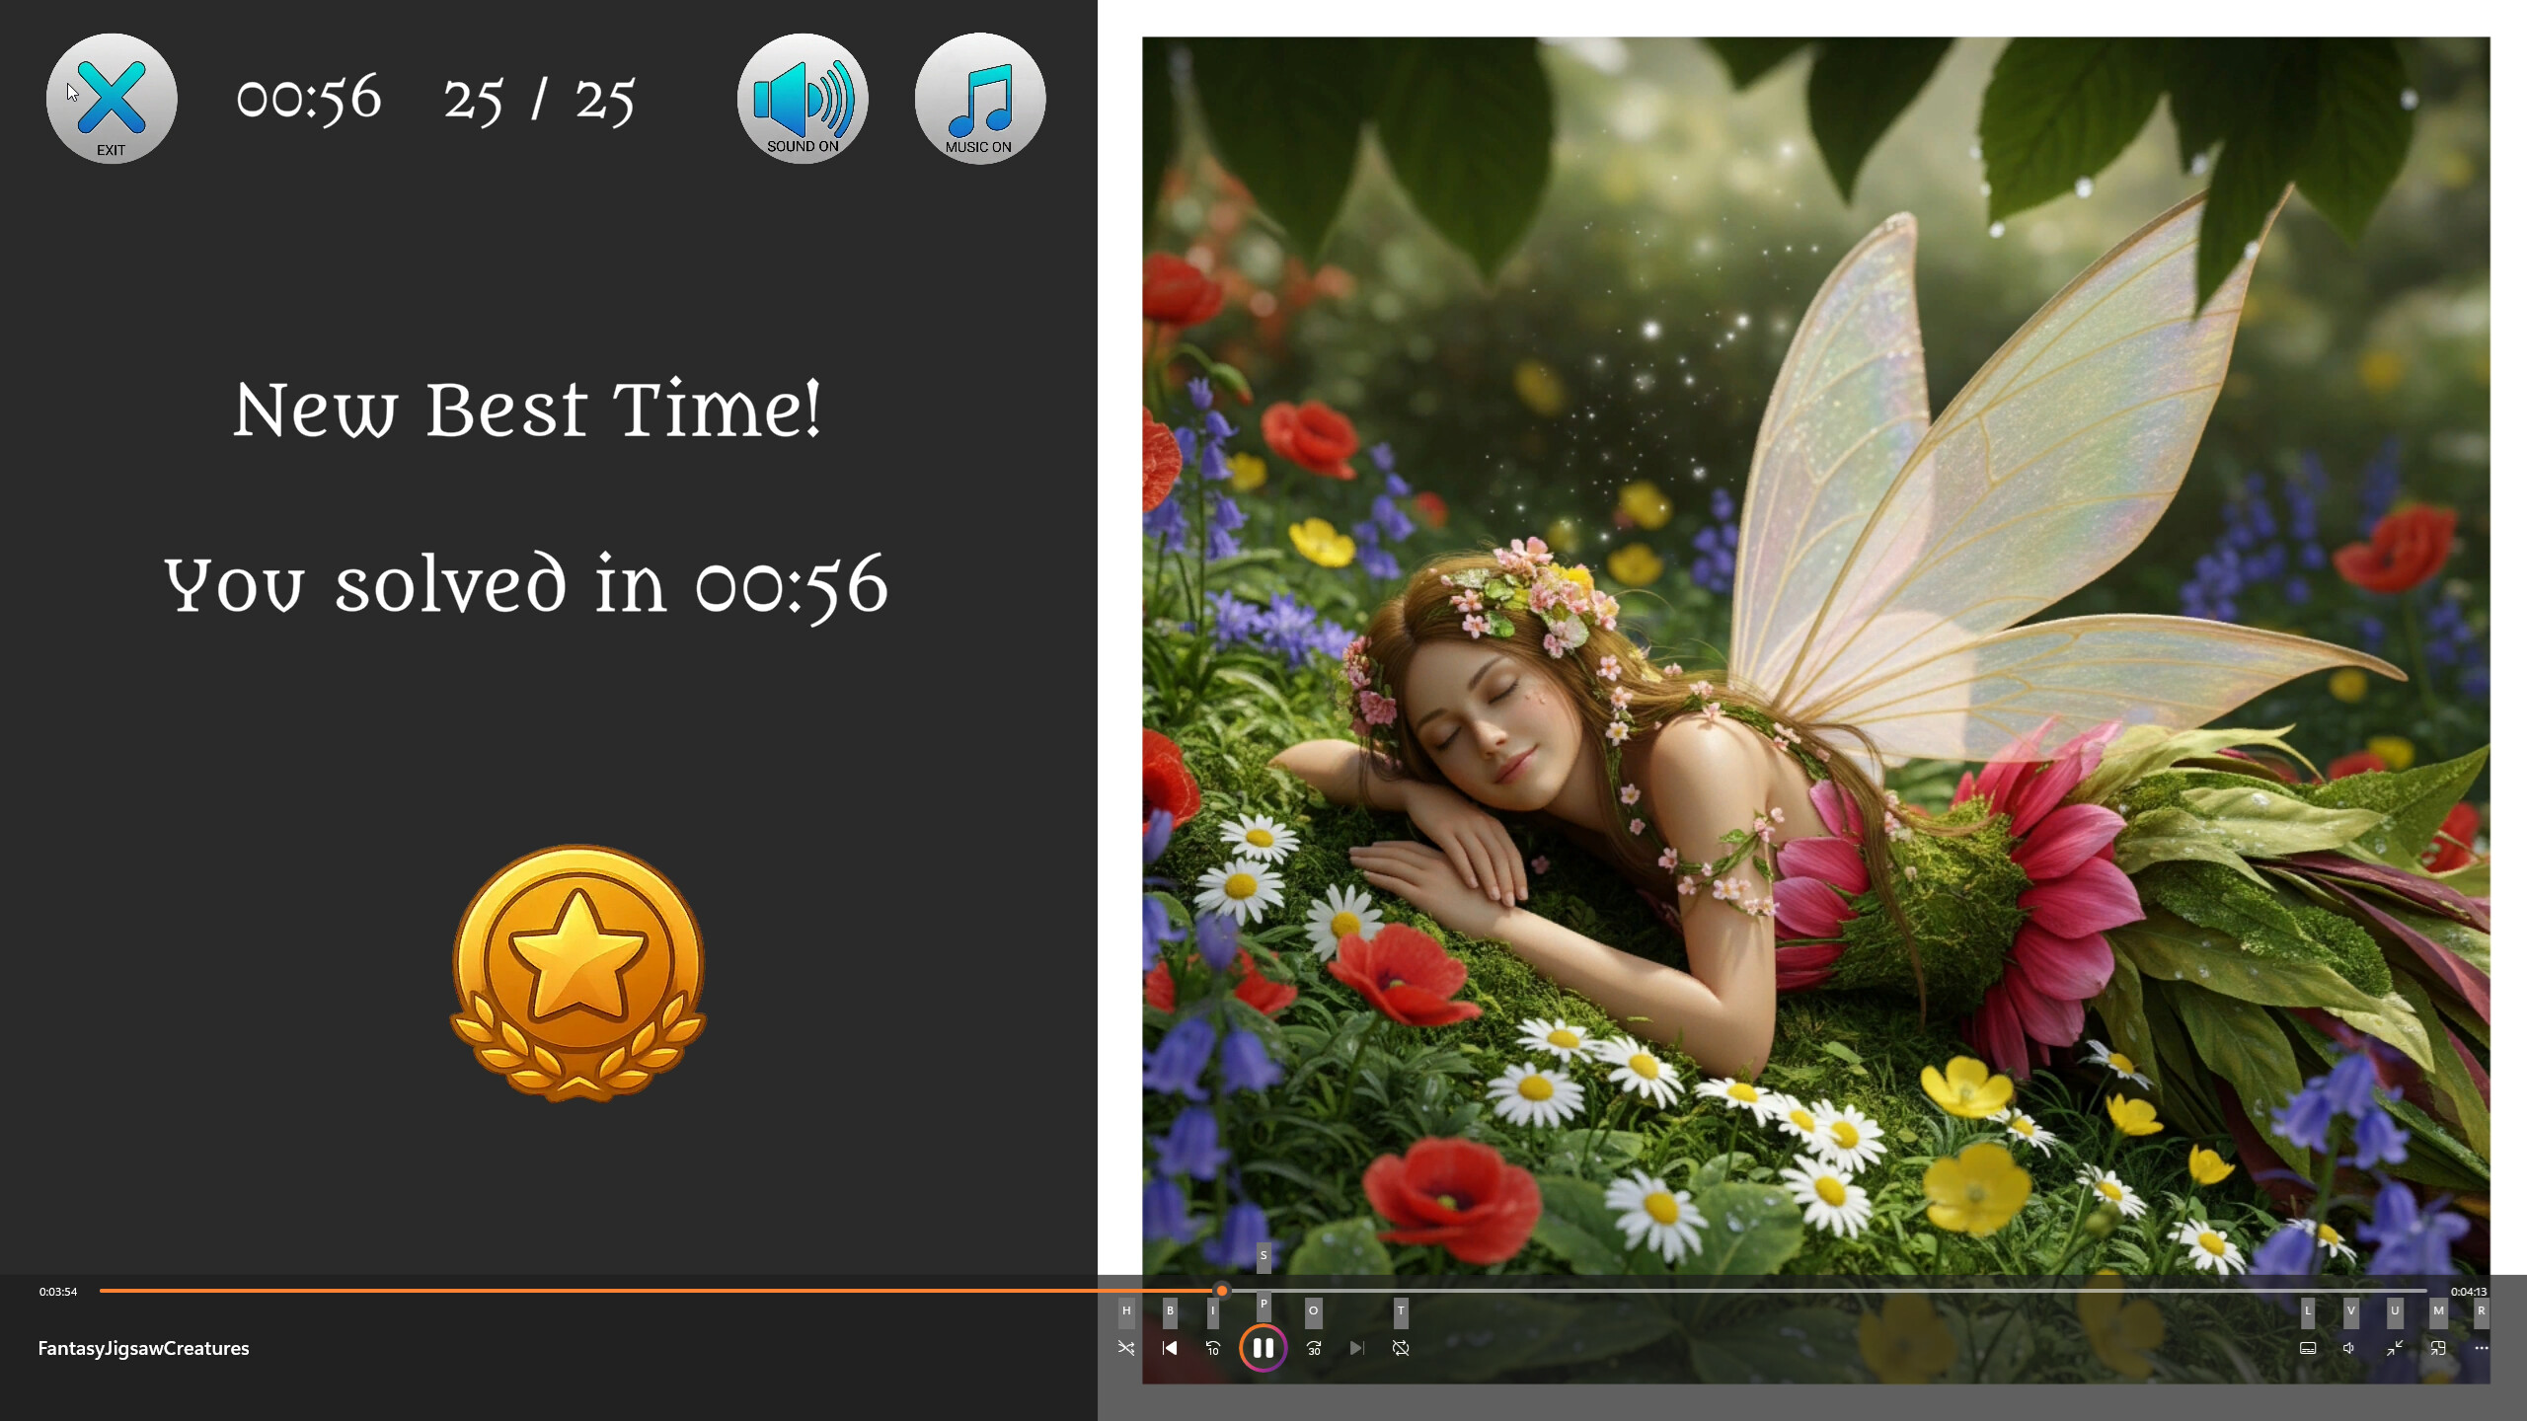Pause the playing video
2527x1421 pixels.
pos(1263,1348)
